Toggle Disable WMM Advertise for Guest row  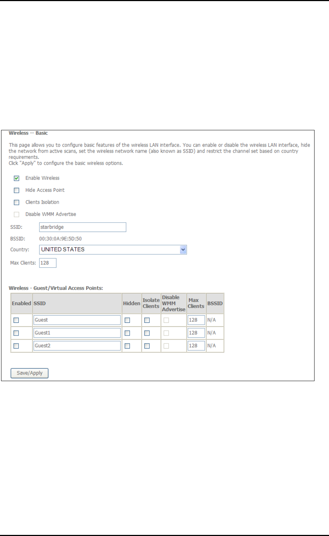tap(166, 320)
